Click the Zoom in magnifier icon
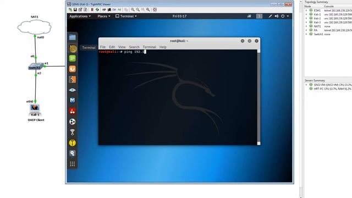 pos(133,10)
